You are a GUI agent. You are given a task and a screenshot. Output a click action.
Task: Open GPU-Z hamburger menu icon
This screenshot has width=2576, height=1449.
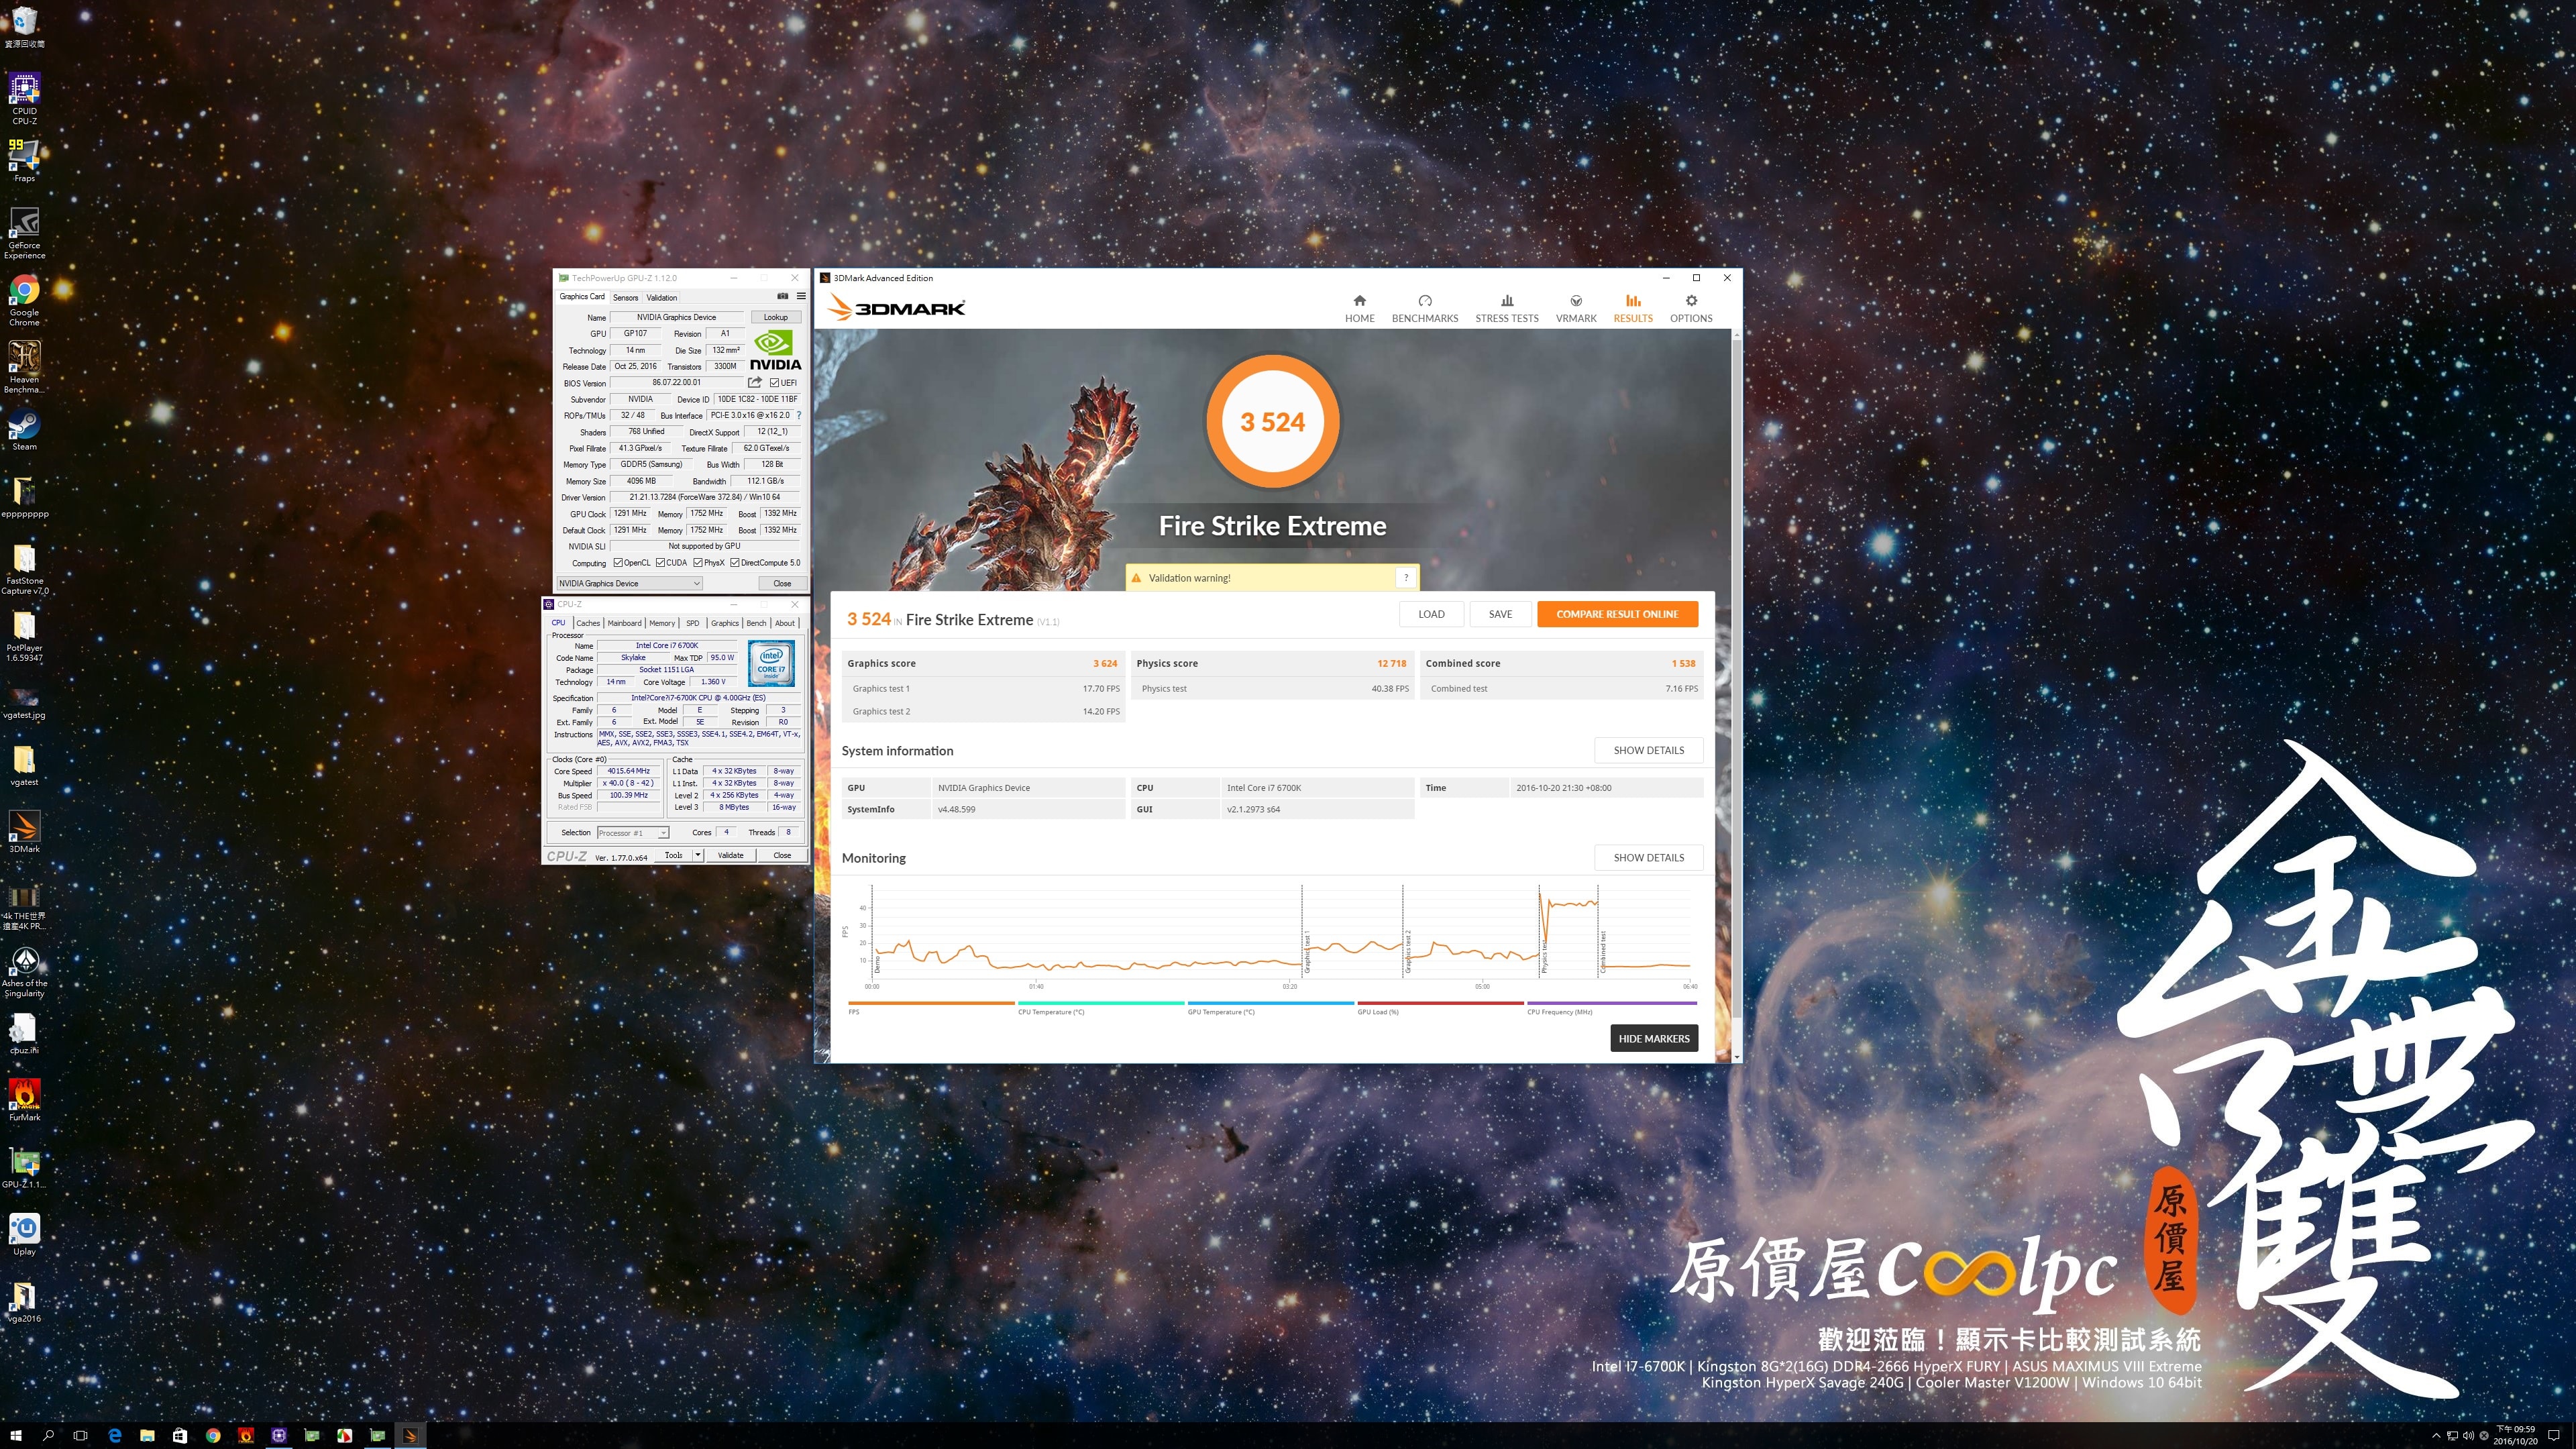click(800, 296)
